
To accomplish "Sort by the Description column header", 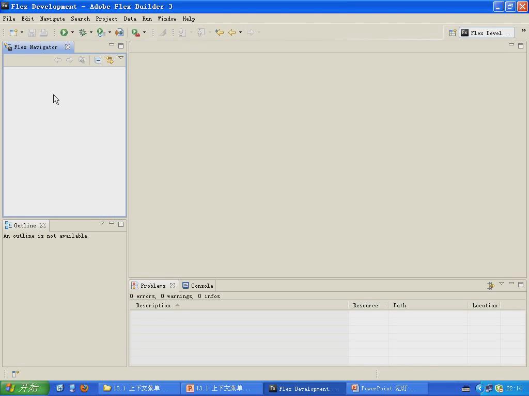I will point(239,305).
